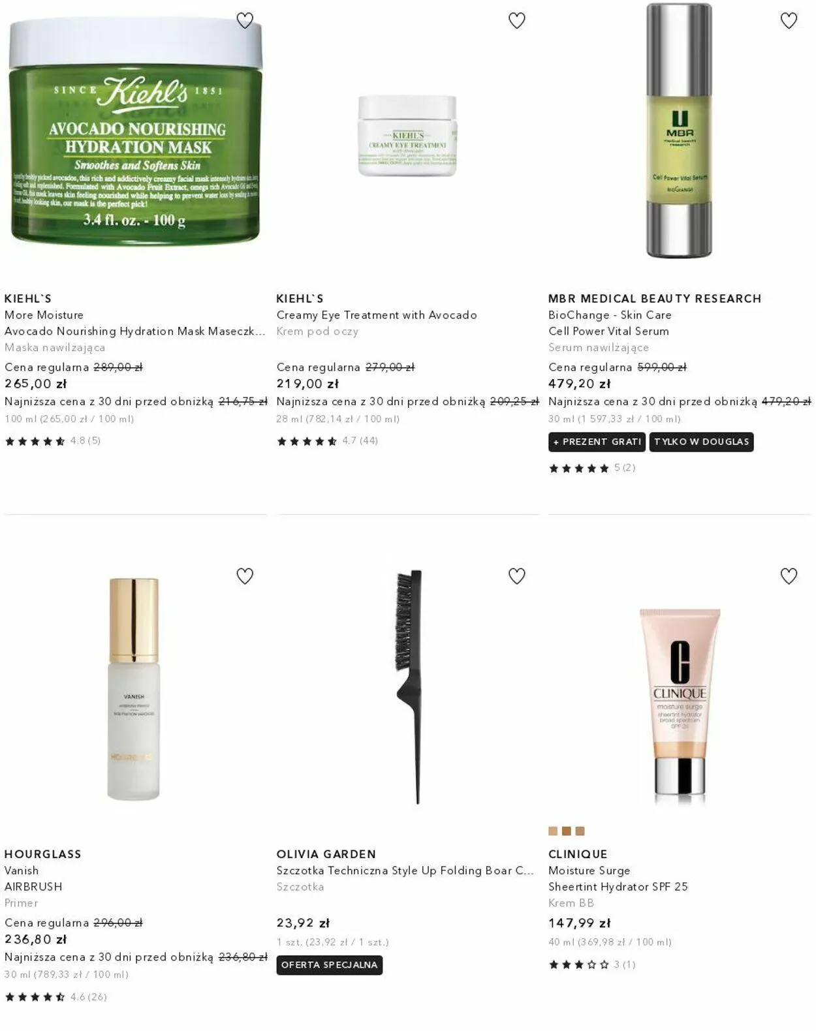
Task: View the Hourglass Vanish primer bottle image
Action: (134, 689)
